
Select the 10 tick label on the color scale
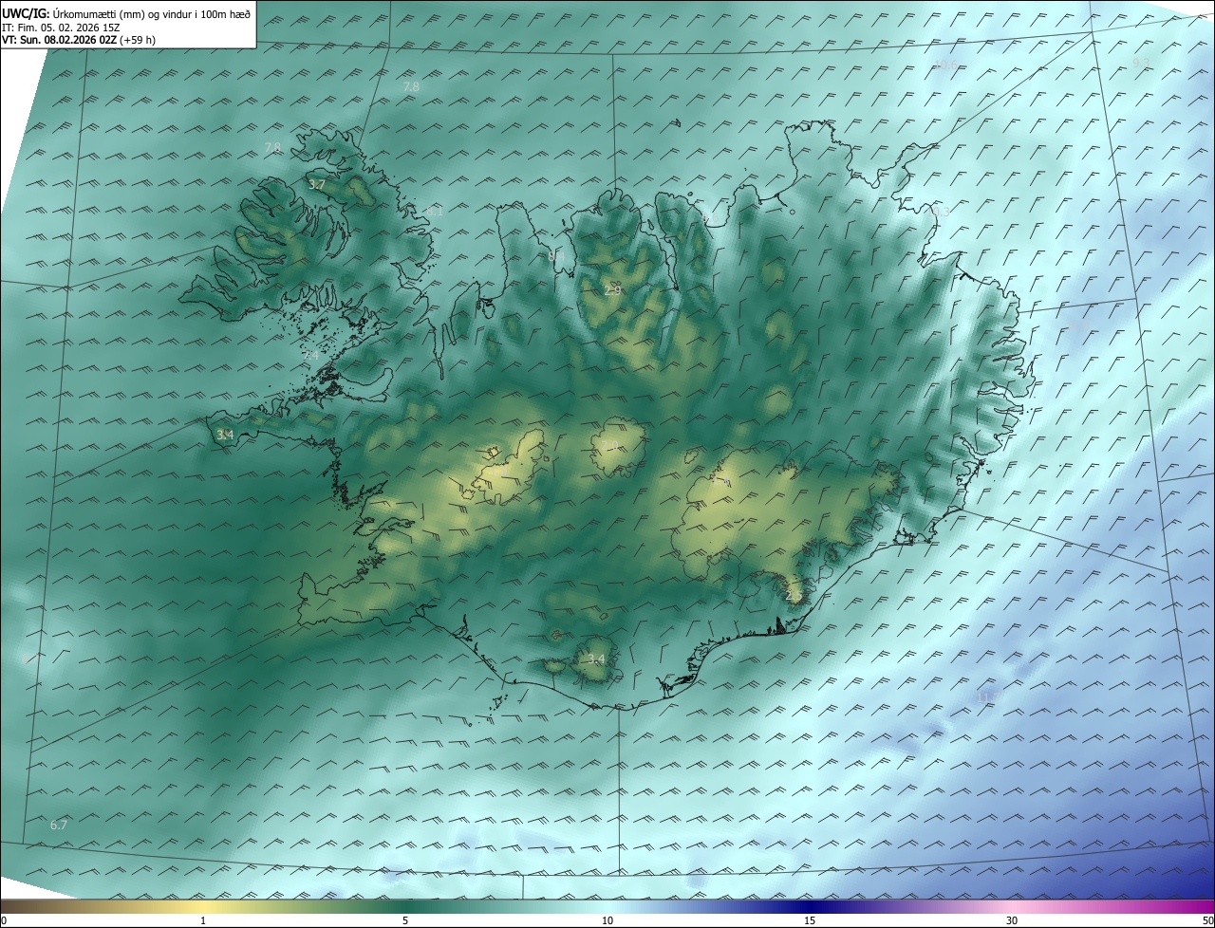tap(607, 920)
